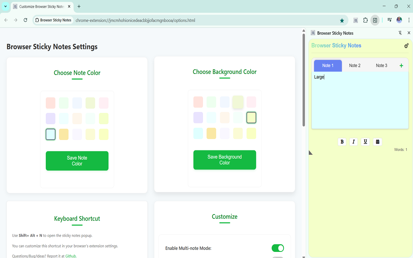Click into the note text area
413x258 pixels.
(x=360, y=100)
